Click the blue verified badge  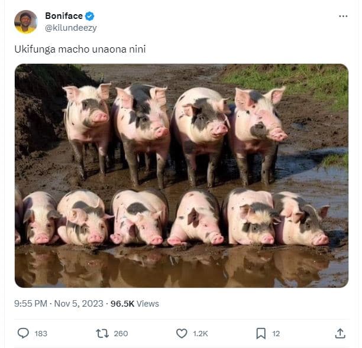89,16
